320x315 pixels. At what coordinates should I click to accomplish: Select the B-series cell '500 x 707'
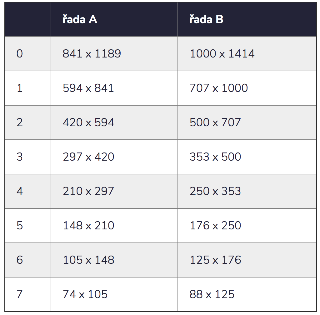coord(247,122)
